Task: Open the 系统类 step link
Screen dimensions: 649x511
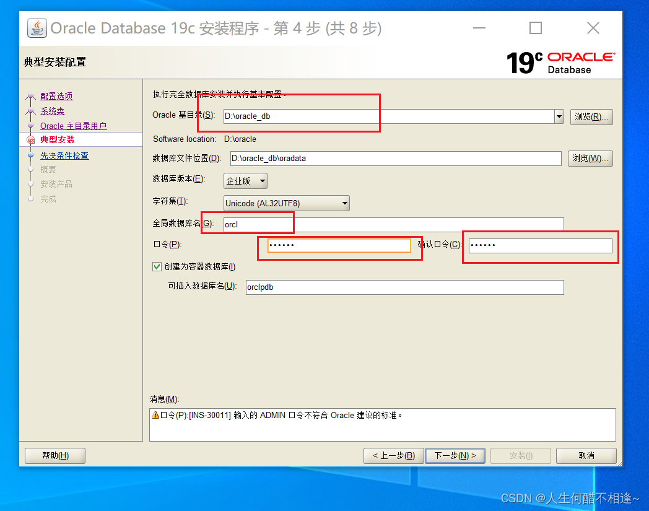Action: 53,111
